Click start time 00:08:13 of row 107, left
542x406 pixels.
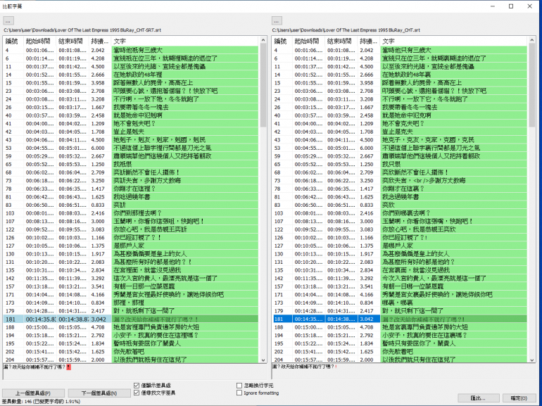coord(39,221)
